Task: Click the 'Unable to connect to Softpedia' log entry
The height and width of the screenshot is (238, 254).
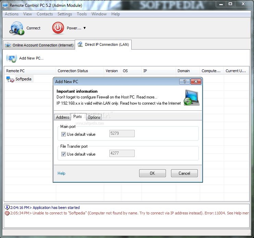Action: [x=130, y=213]
